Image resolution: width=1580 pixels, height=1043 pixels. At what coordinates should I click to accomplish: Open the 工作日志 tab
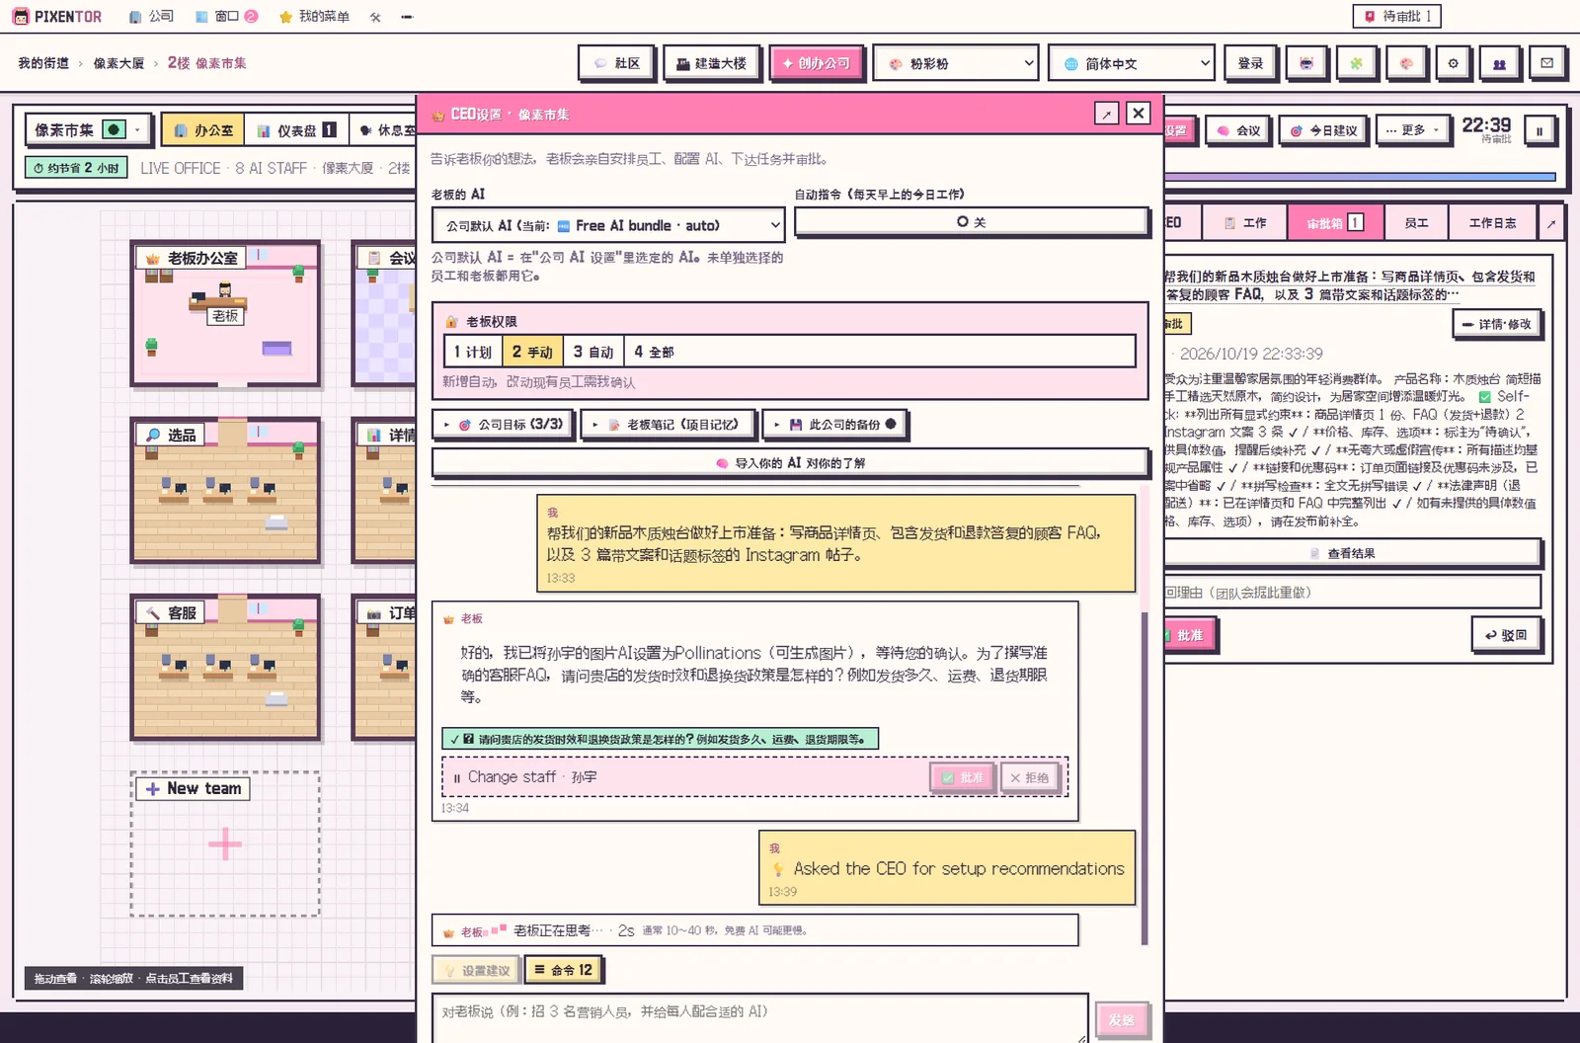[x=1492, y=223]
